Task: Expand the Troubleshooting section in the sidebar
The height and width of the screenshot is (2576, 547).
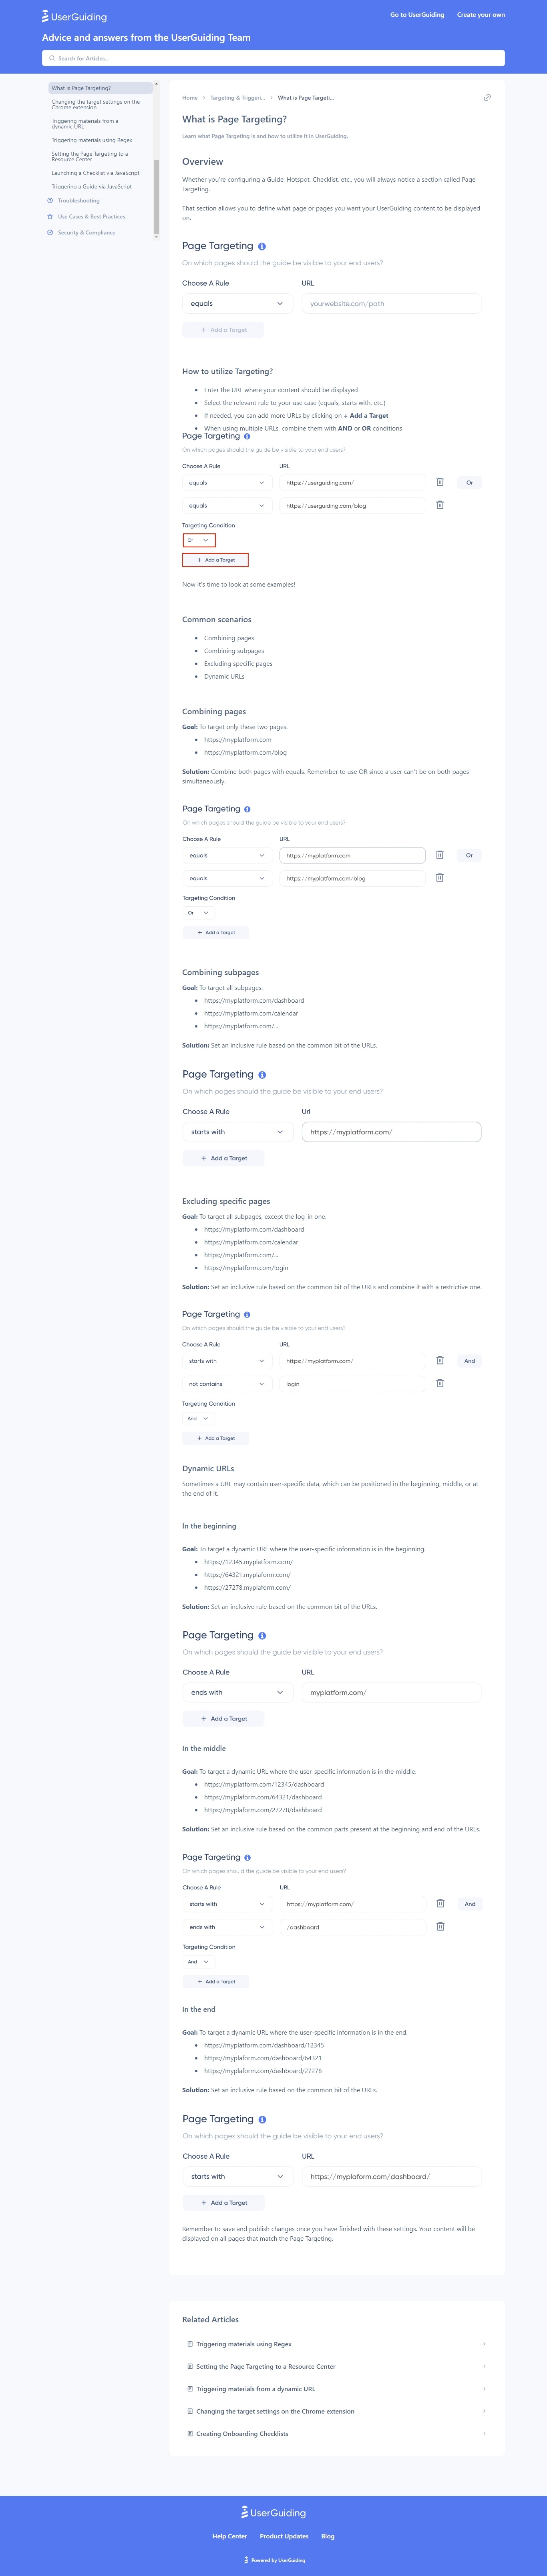Action: 79,201
